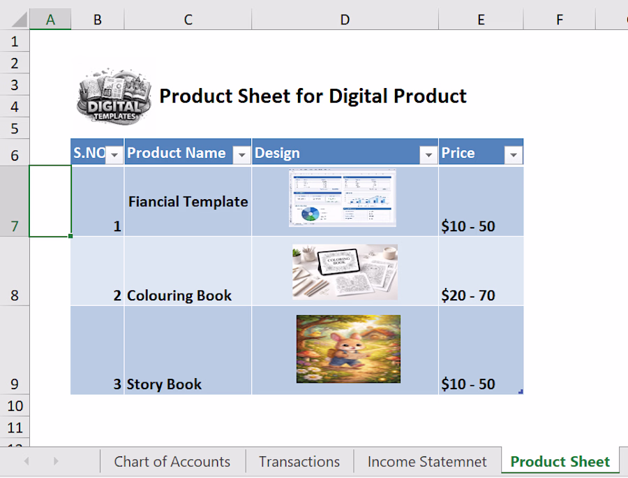Select row 4 header

click(x=15, y=106)
